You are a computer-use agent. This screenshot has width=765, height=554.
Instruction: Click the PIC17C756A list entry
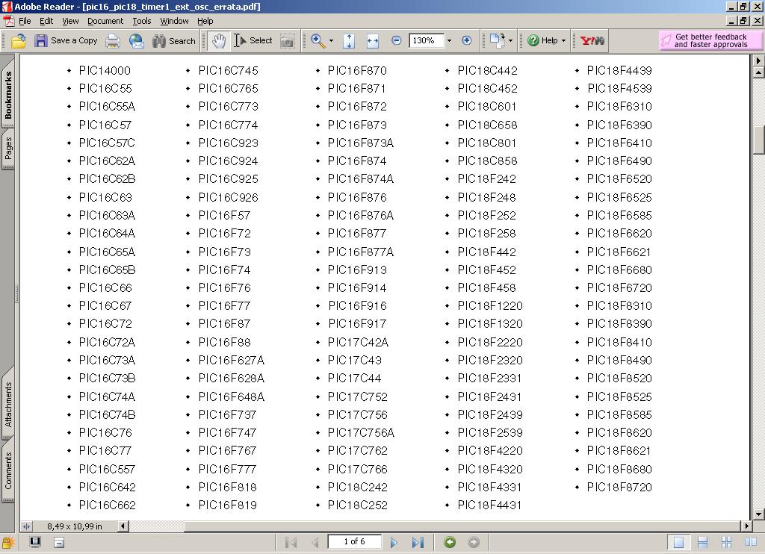point(361,432)
